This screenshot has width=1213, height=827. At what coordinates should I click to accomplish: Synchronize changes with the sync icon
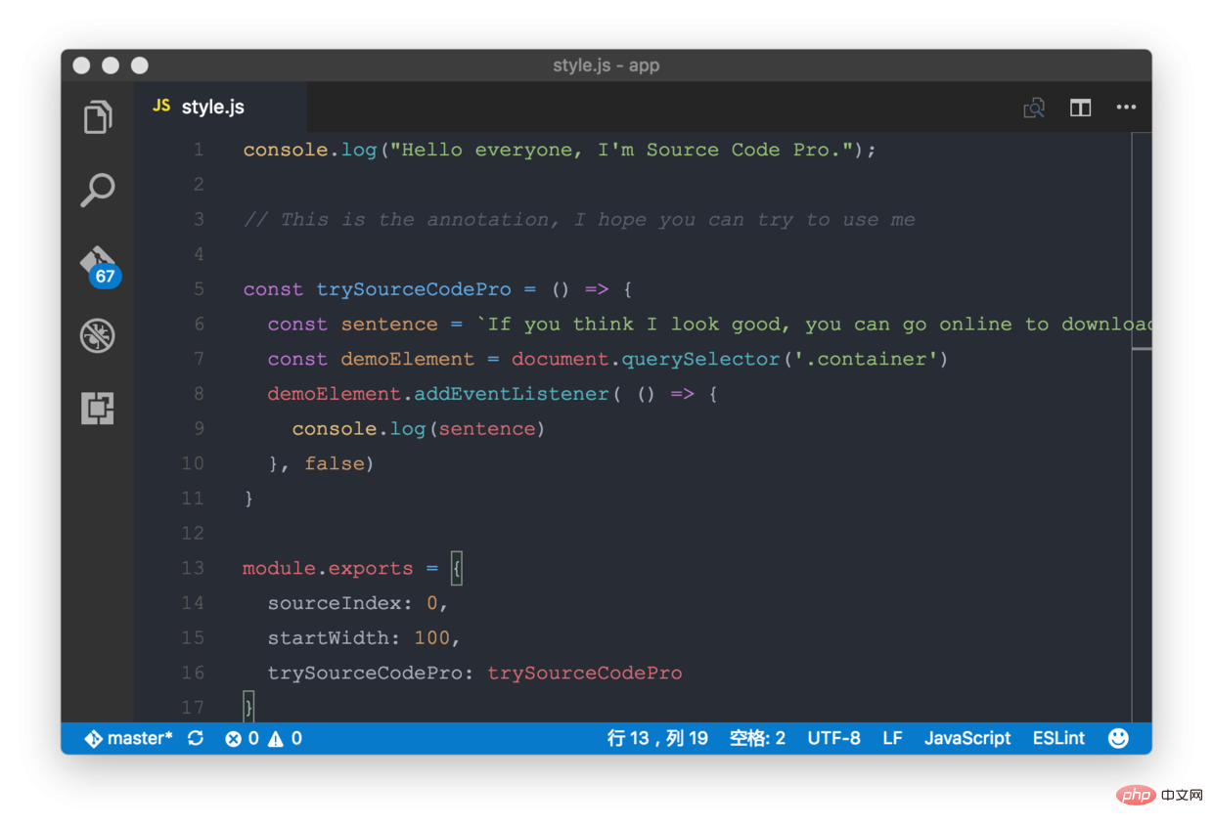tap(196, 738)
